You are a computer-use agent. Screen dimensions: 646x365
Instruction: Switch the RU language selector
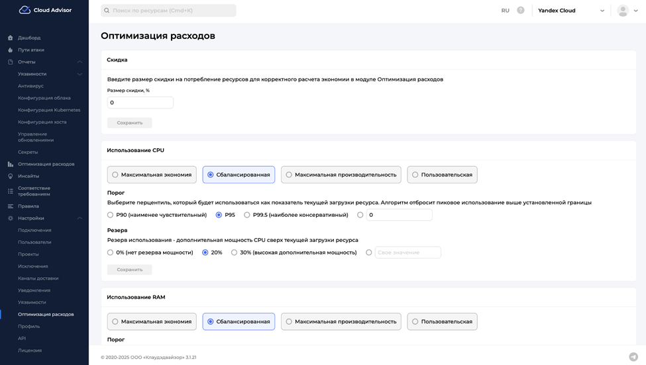click(x=505, y=11)
